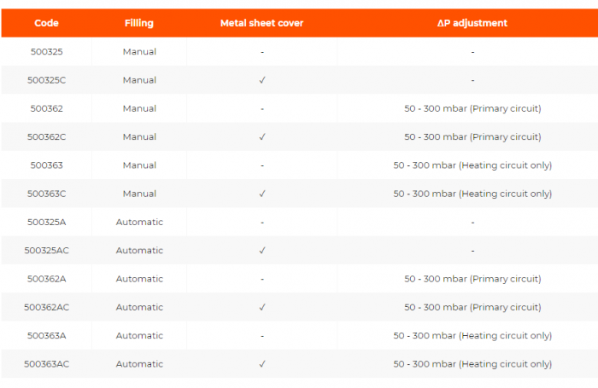Open product code 500363A

coord(46,336)
